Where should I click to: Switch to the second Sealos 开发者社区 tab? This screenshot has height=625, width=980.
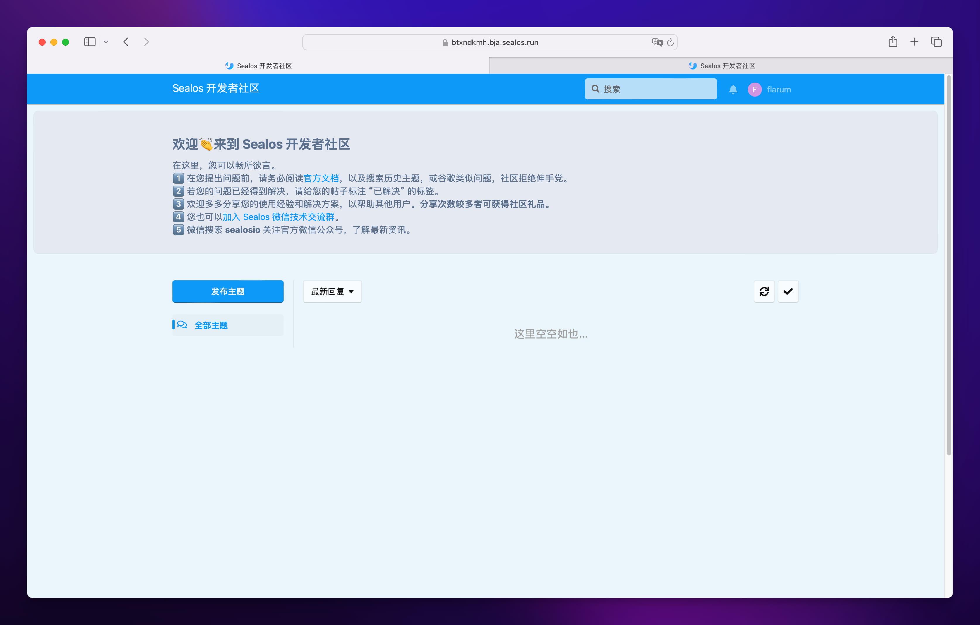721,66
